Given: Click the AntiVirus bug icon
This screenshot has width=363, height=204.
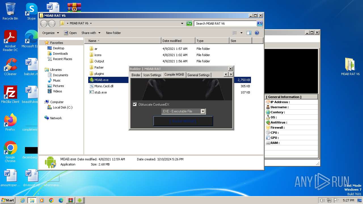Looking at the screenshot, I should click(x=268, y=122).
